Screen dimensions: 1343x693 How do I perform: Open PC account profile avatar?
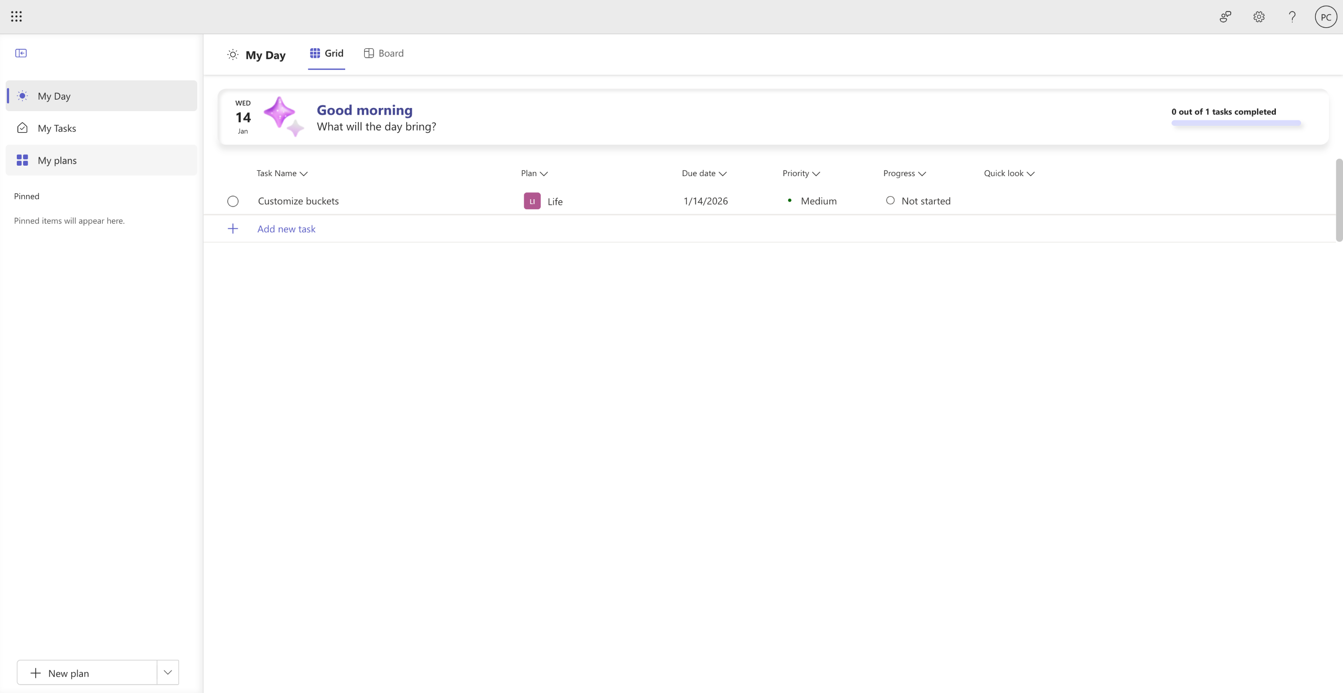click(x=1326, y=17)
